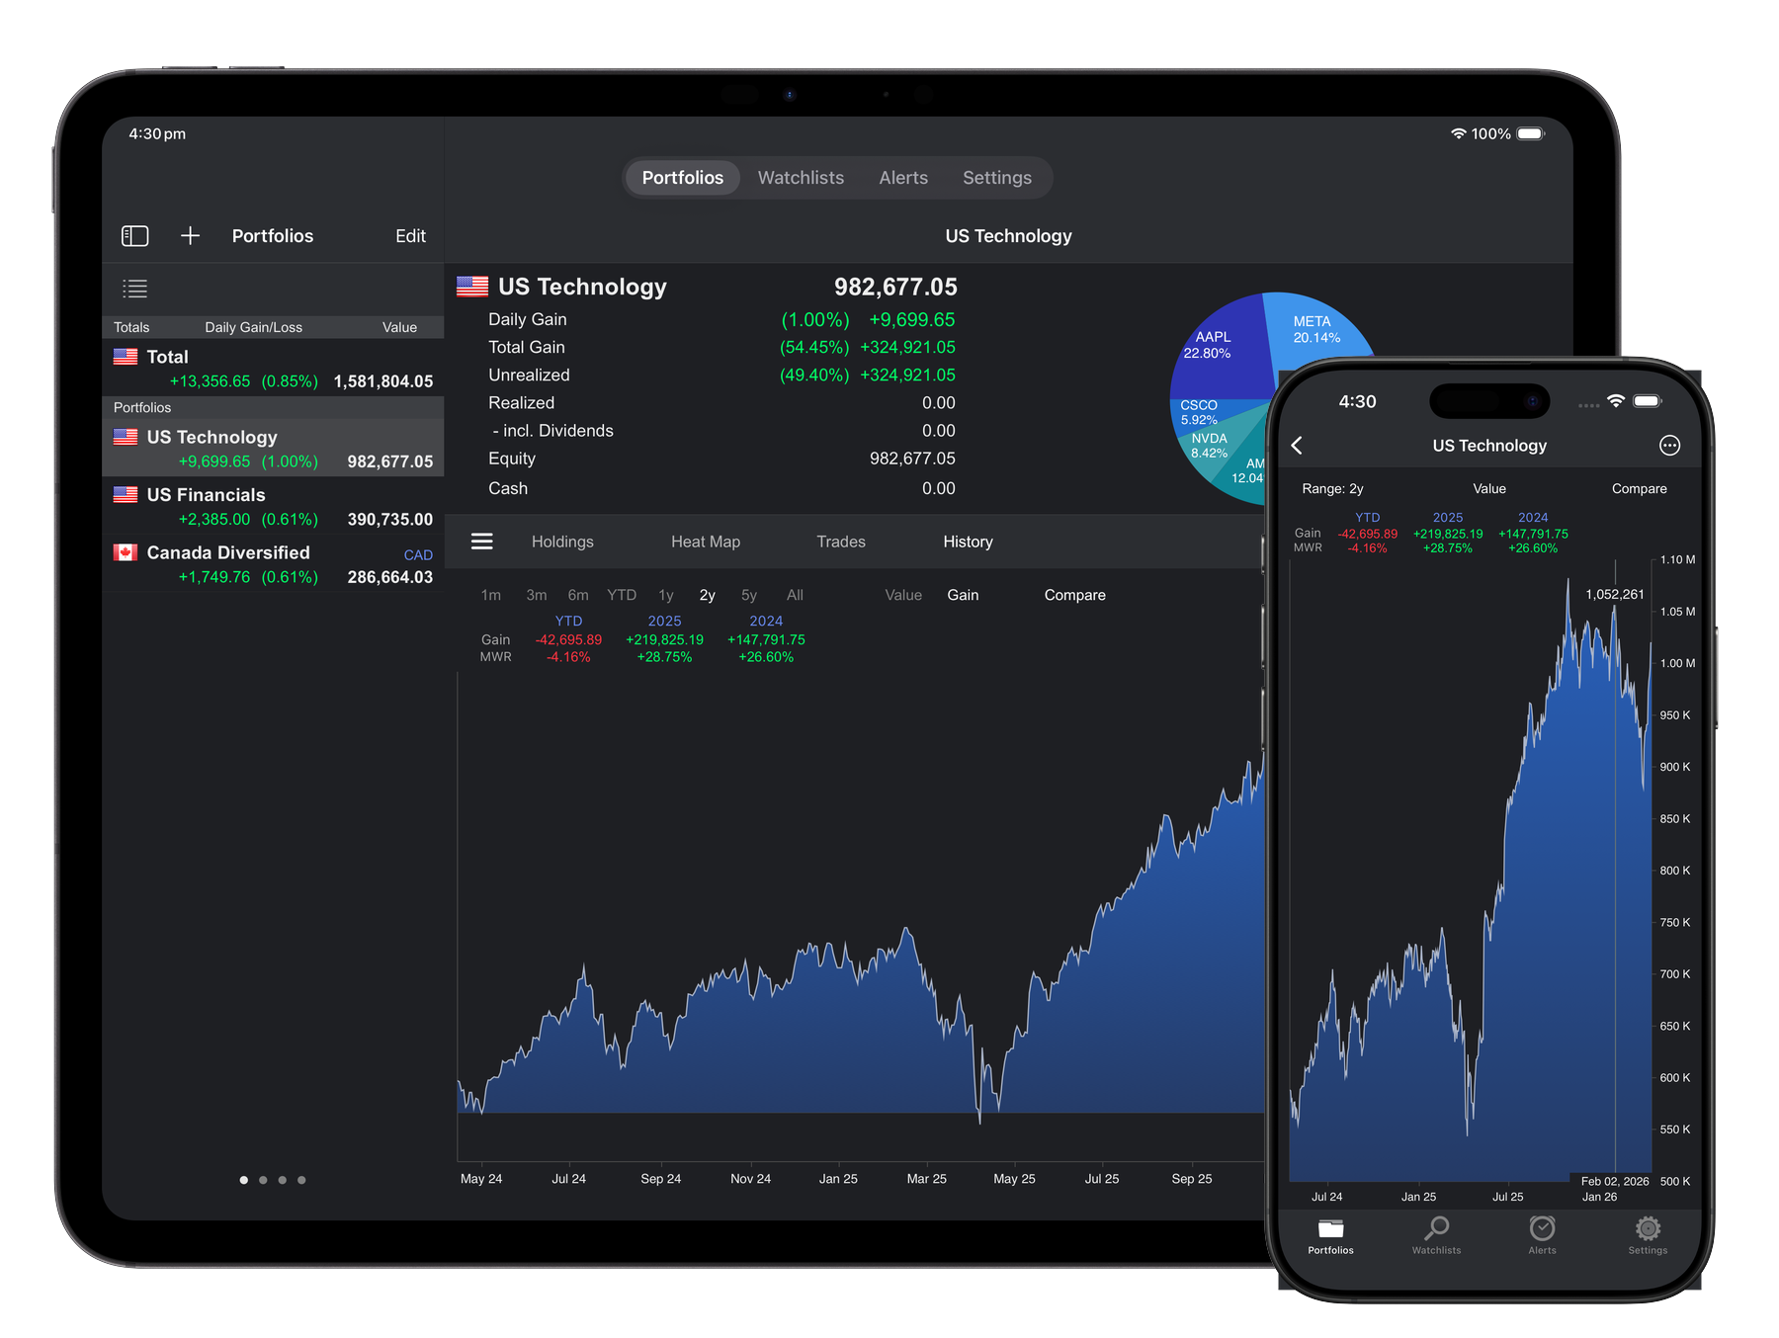Click the sidebar page indicator dots

273,1180
